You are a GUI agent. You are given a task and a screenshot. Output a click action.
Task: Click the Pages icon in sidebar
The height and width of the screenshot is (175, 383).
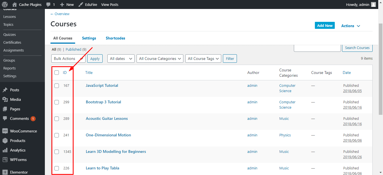pos(5,109)
